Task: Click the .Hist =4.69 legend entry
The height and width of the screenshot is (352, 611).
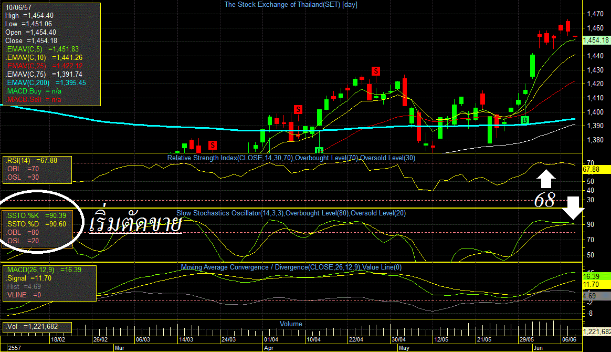Action: point(24,286)
